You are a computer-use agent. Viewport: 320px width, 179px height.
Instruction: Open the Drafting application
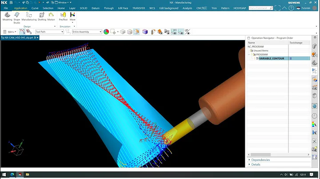[x=42, y=16]
